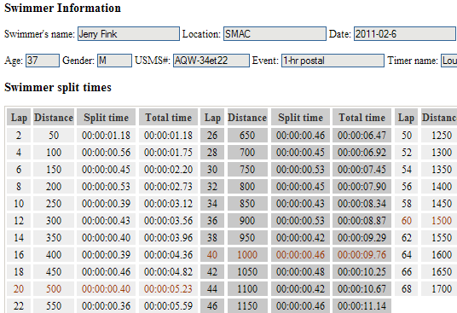
Task: Click the first Lap column header
Action: tap(19, 117)
